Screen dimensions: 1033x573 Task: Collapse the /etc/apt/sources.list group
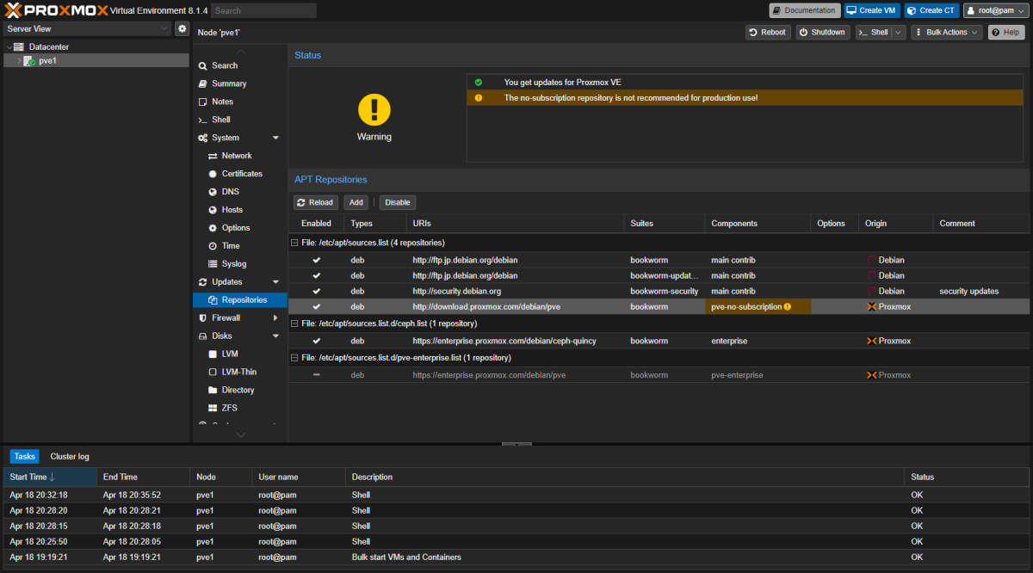(294, 243)
